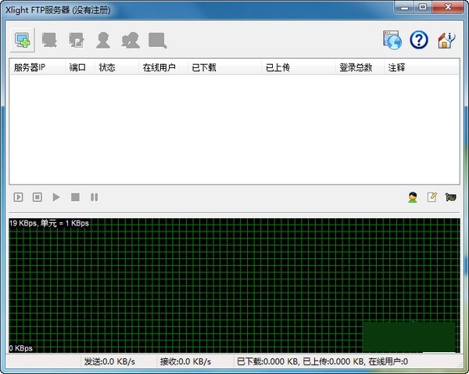The image size is (469, 374).
Task: Open the globe window icon in top-right toolbar
Action: click(392, 39)
